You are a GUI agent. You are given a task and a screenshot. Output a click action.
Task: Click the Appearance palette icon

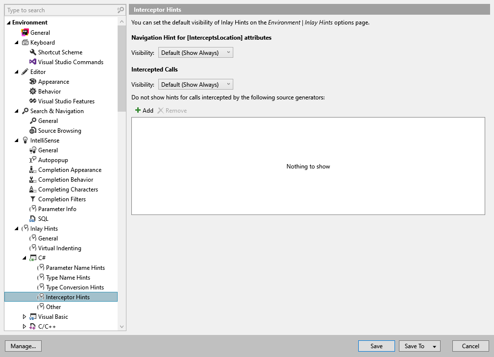tap(33, 81)
